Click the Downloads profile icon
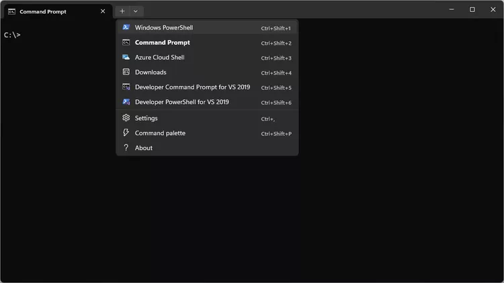Image resolution: width=504 pixels, height=283 pixels. point(126,72)
